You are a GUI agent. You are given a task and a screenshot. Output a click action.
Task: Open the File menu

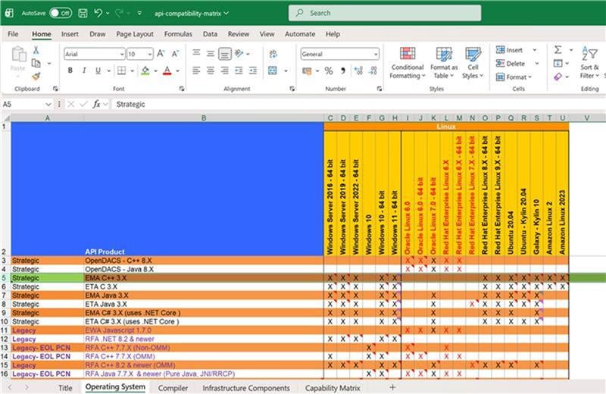click(13, 34)
